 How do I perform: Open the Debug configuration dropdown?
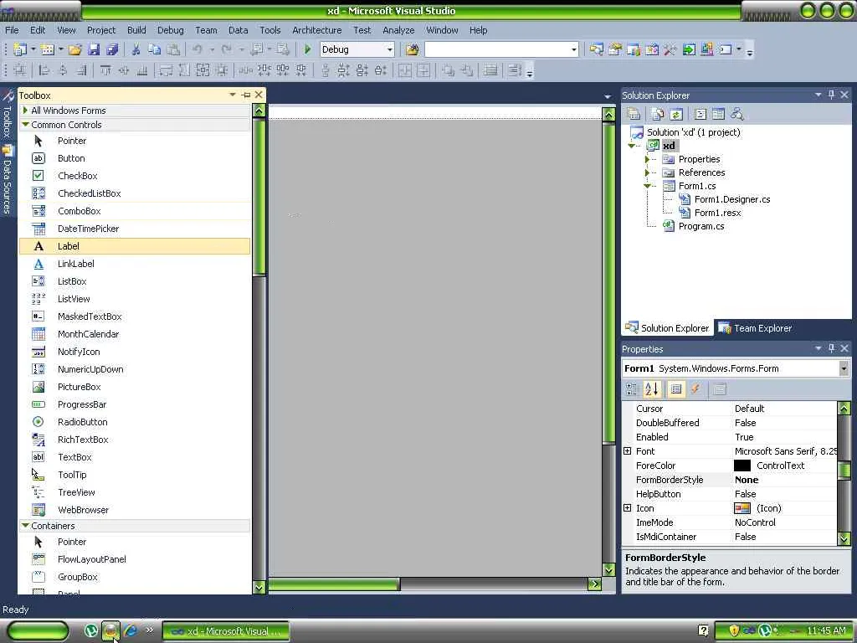point(390,49)
